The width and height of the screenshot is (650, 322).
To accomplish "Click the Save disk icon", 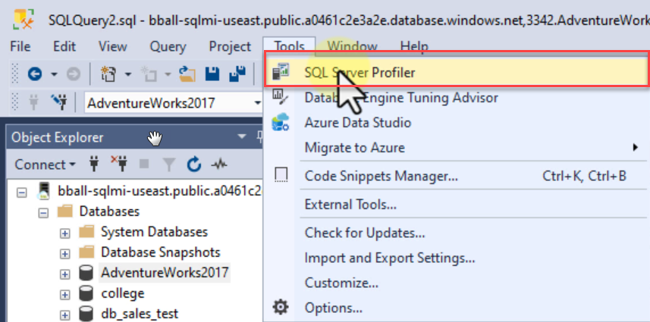I will (x=212, y=74).
